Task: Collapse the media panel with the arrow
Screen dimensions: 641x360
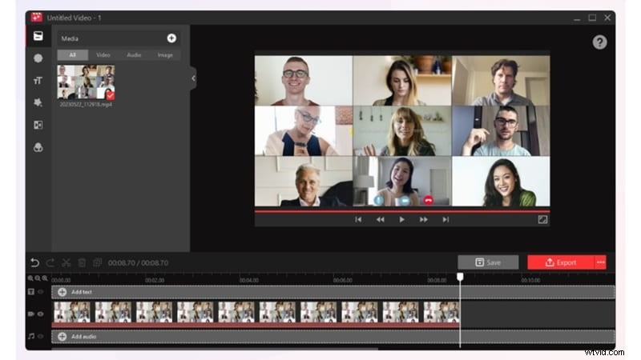Action: coord(193,78)
